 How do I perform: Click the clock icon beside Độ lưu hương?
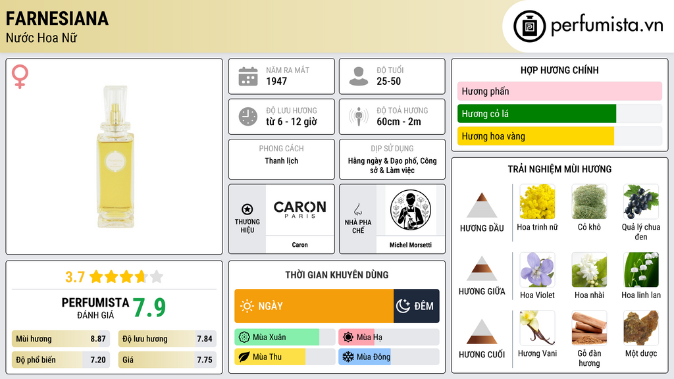pyautogui.click(x=248, y=116)
